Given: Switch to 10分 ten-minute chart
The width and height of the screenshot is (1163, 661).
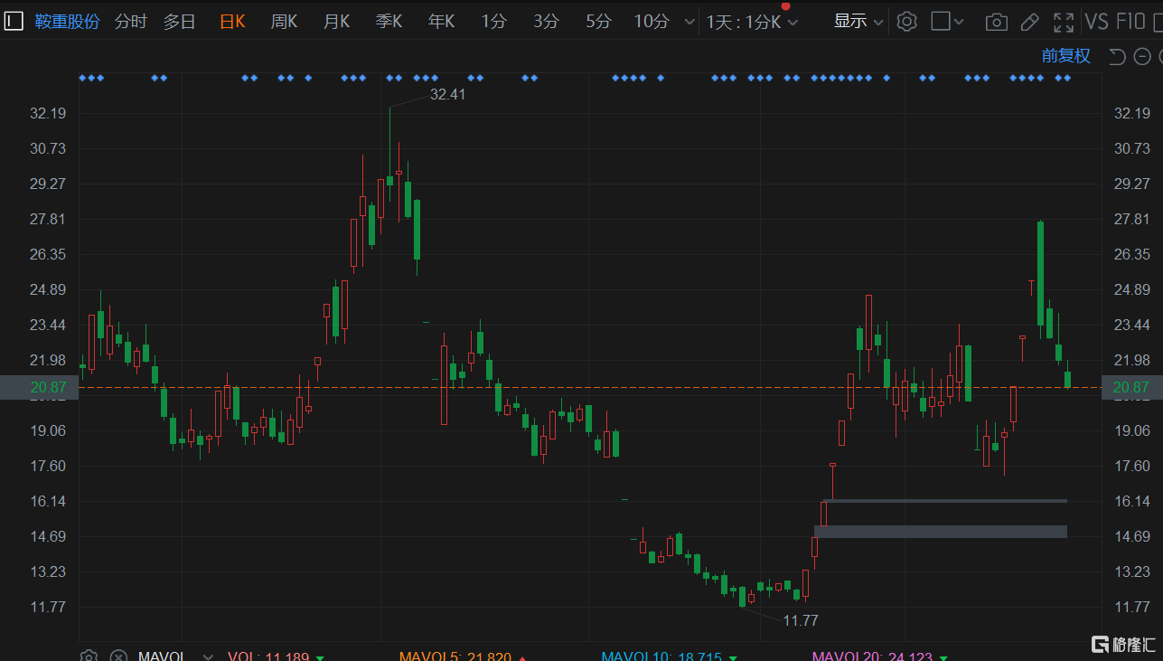Looking at the screenshot, I should 652,22.
